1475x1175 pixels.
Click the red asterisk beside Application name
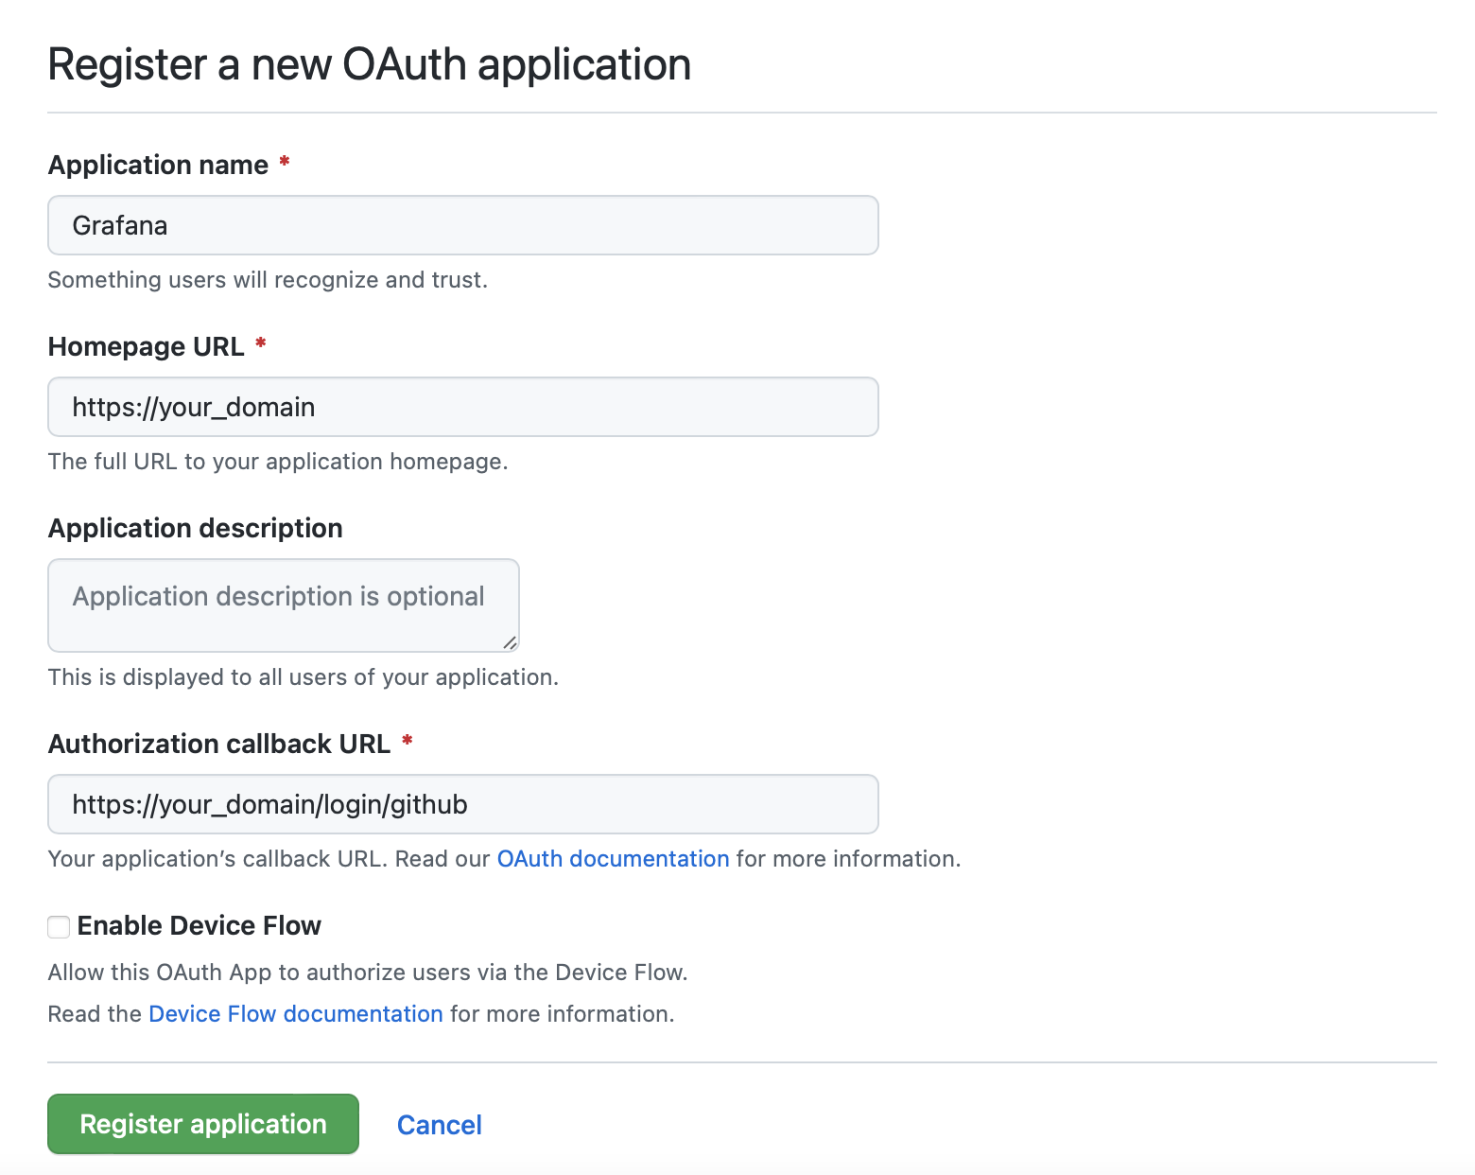(x=284, y=163)
